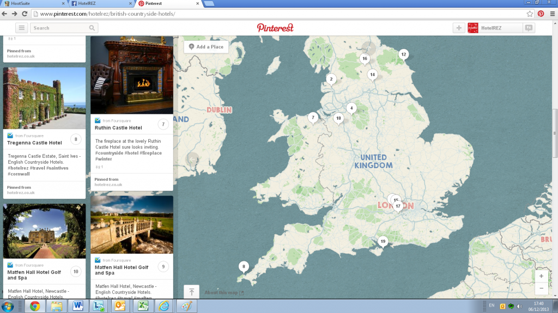The height and width of the screenshot is (313, 558).
Task: Open the Pinterest categories hamburger menu
Action: pyautogui.click(x=21, y=28)
